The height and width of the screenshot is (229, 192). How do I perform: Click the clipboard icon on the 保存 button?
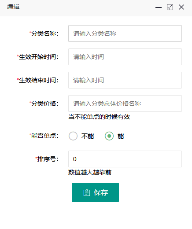pos(87,192)
